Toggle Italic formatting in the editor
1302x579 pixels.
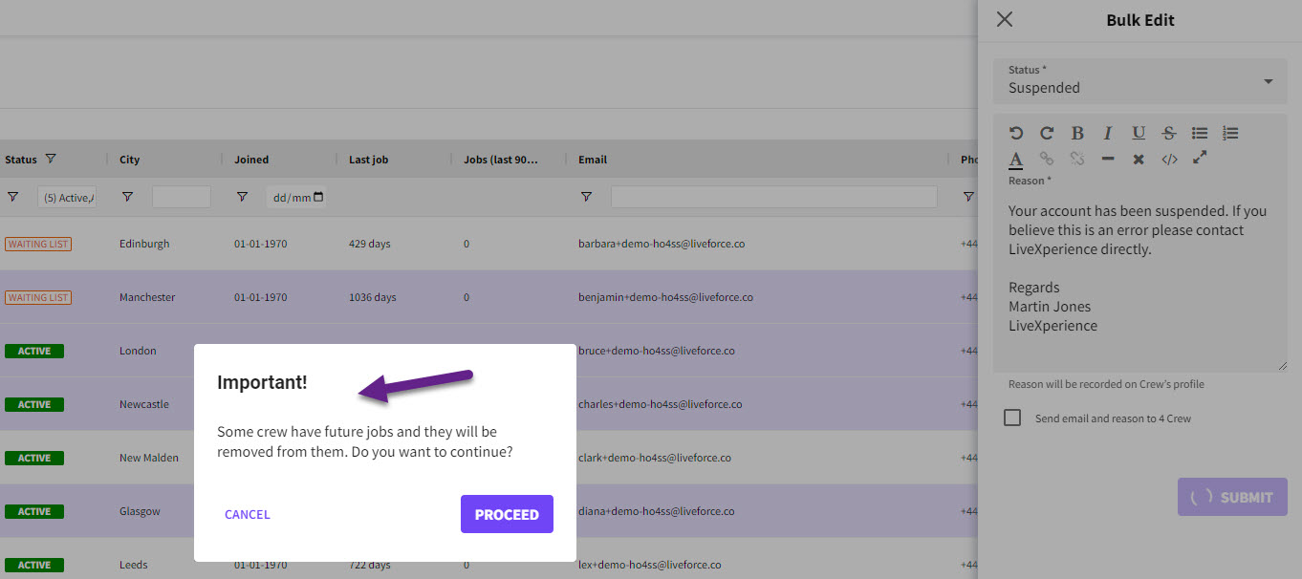[x=1108, y=134]
